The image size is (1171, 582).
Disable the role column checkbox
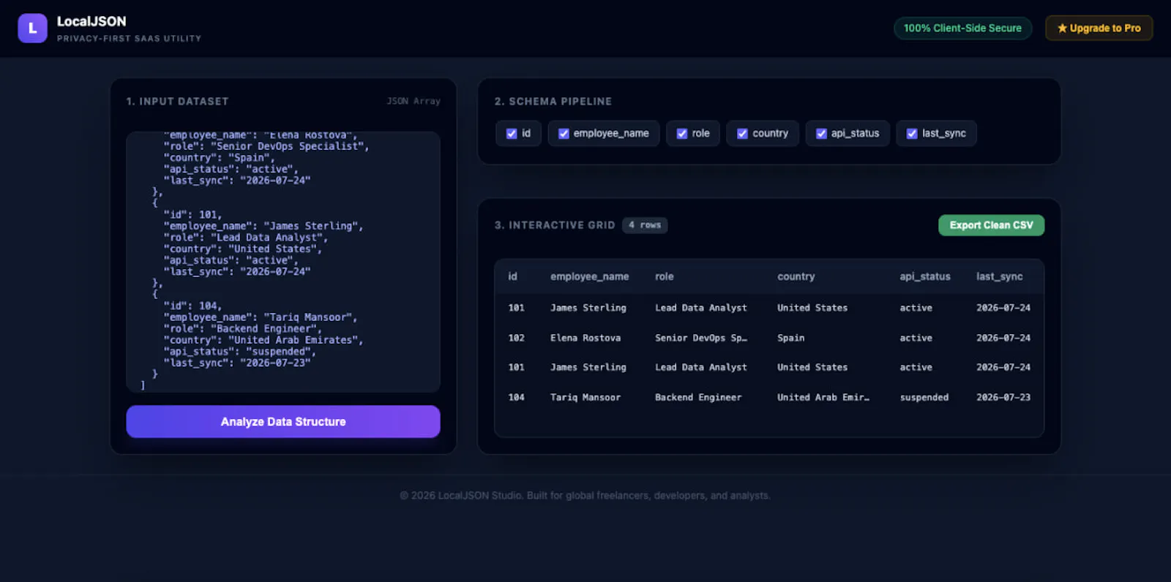coord(682,134)
